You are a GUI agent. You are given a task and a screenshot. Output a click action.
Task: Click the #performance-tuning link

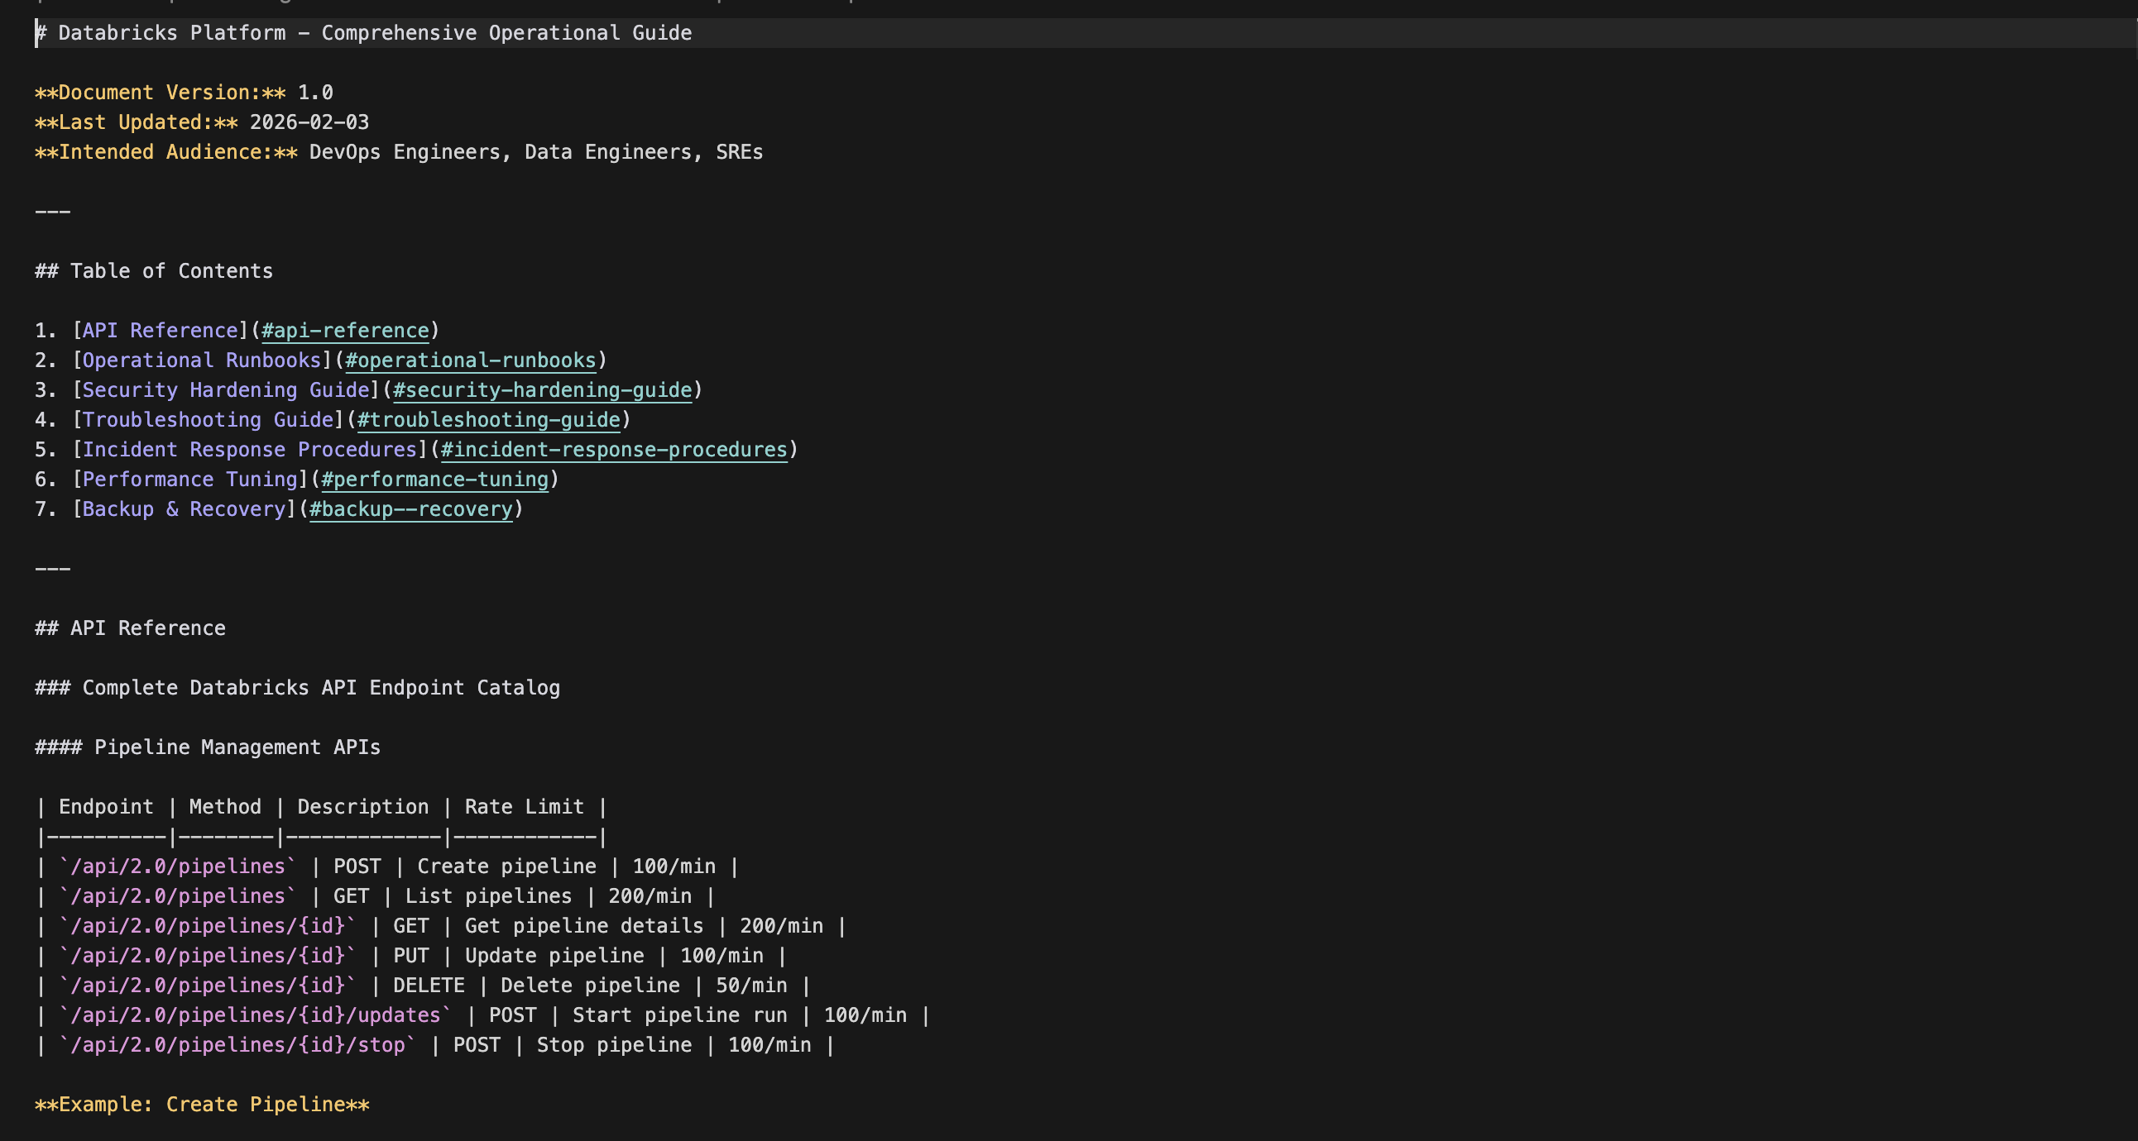[x=434, y=480]
